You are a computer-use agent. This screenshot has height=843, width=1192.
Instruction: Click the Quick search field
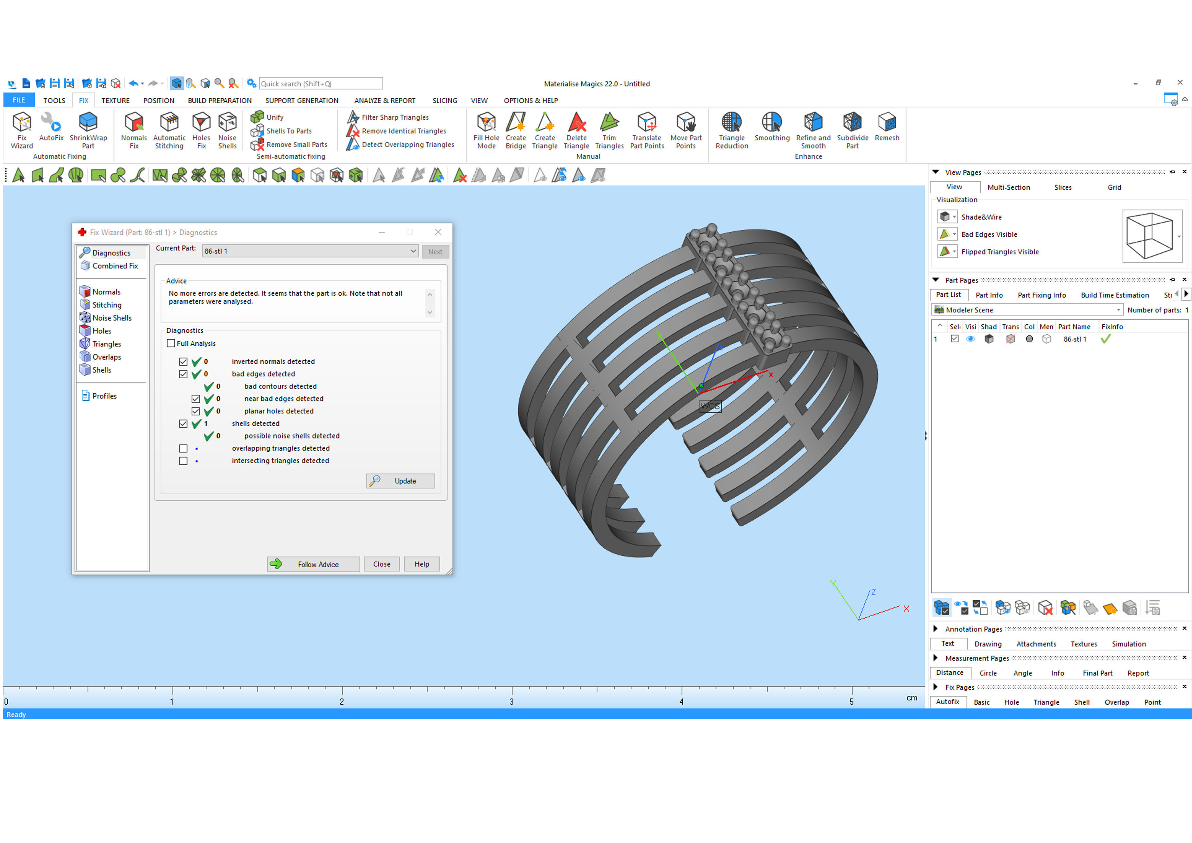tap(321, 83)
